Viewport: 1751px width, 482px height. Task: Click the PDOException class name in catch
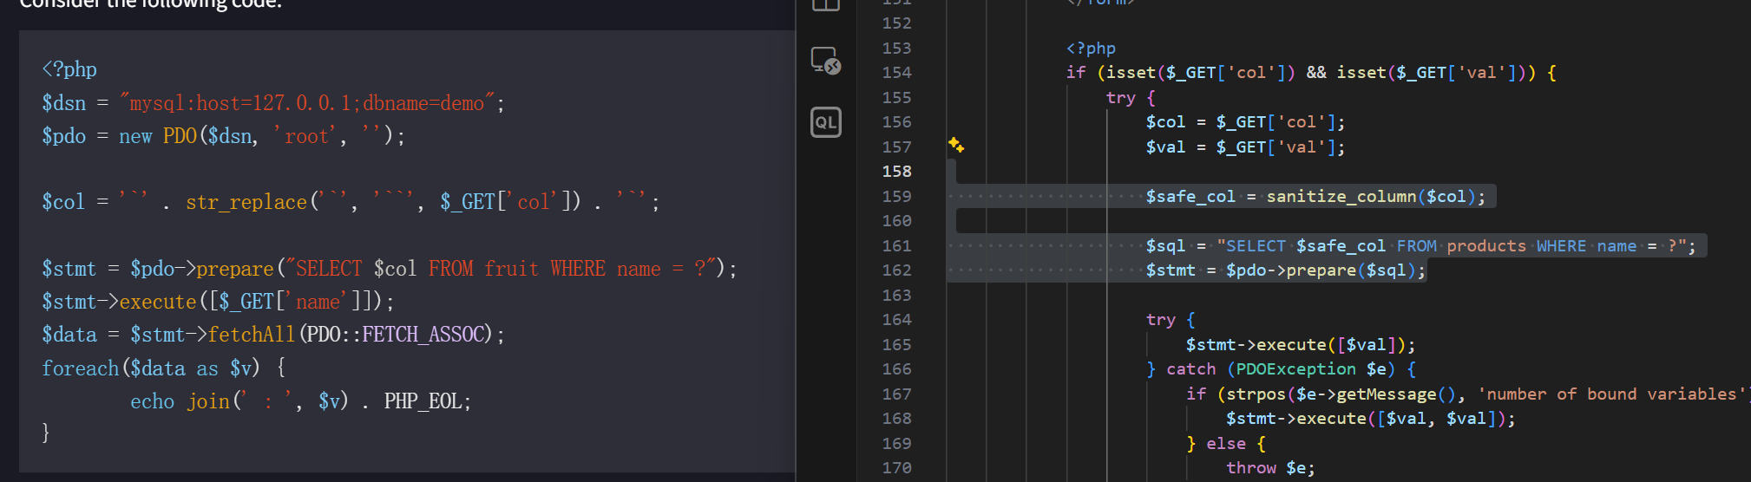(1295, 369)
